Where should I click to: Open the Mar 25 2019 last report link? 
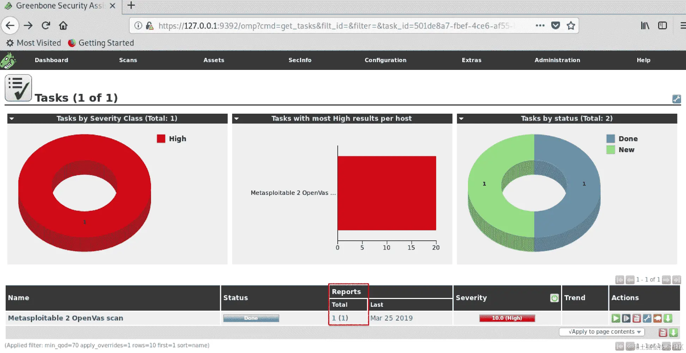point(391,318)
